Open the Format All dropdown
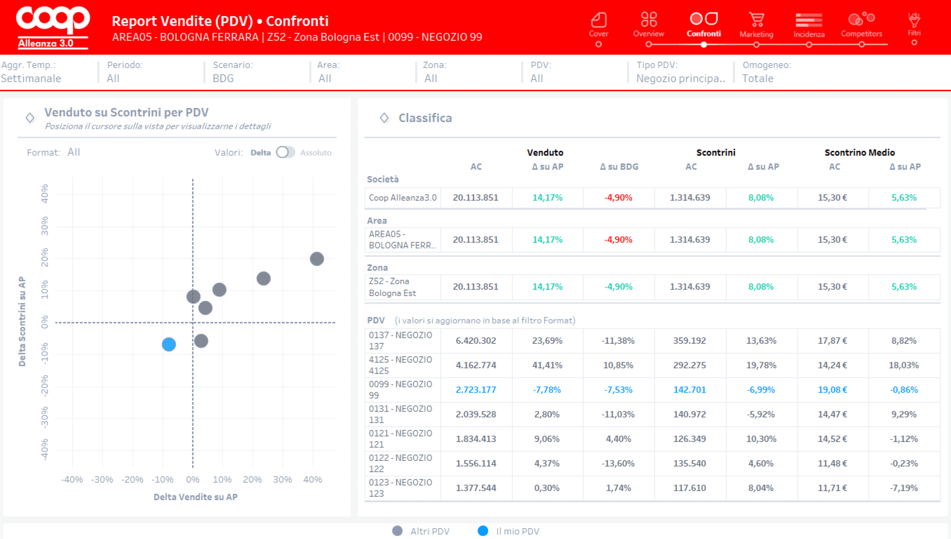 [x=74, y=152]
